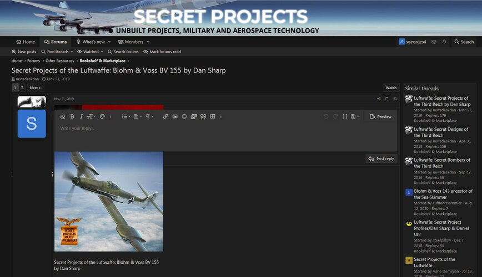This screenshot has height=277, width=482.
Task: Open the What's new tab
Action: coord(91,42)
